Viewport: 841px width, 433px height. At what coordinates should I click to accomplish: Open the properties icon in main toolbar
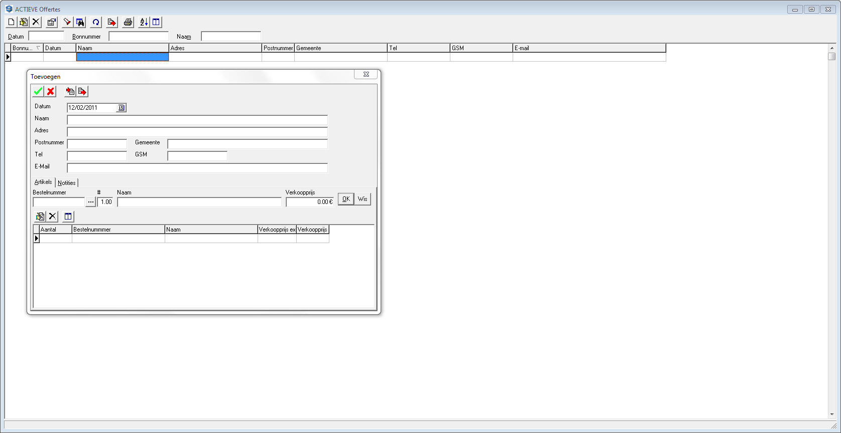point(51,22)
